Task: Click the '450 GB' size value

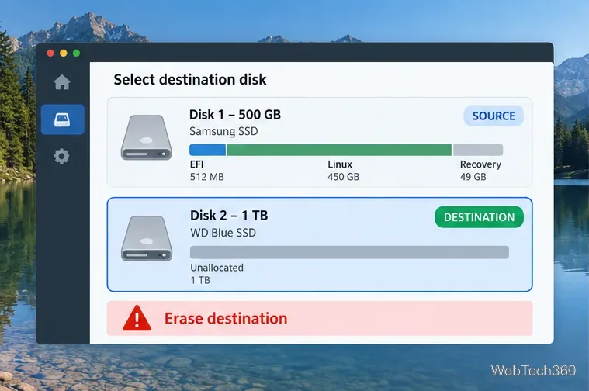Action: click(343, 177)
